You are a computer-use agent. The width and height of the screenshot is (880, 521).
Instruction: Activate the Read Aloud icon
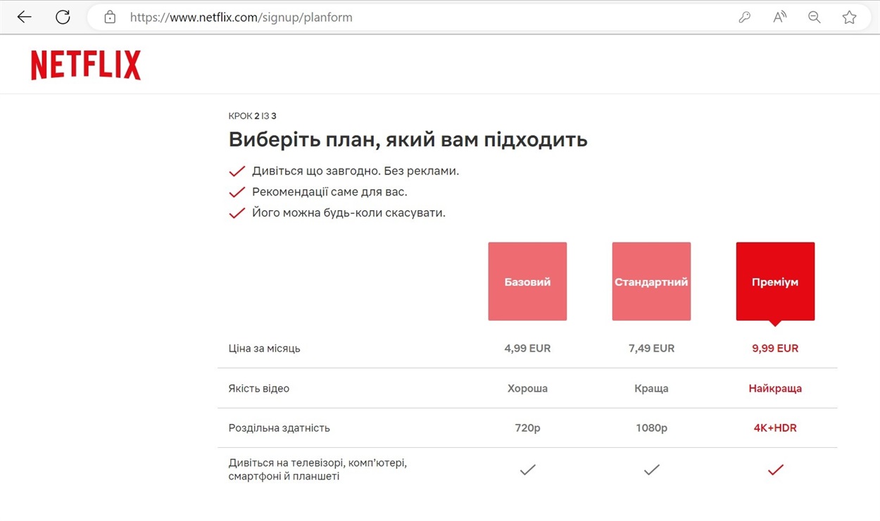point(779,18)
